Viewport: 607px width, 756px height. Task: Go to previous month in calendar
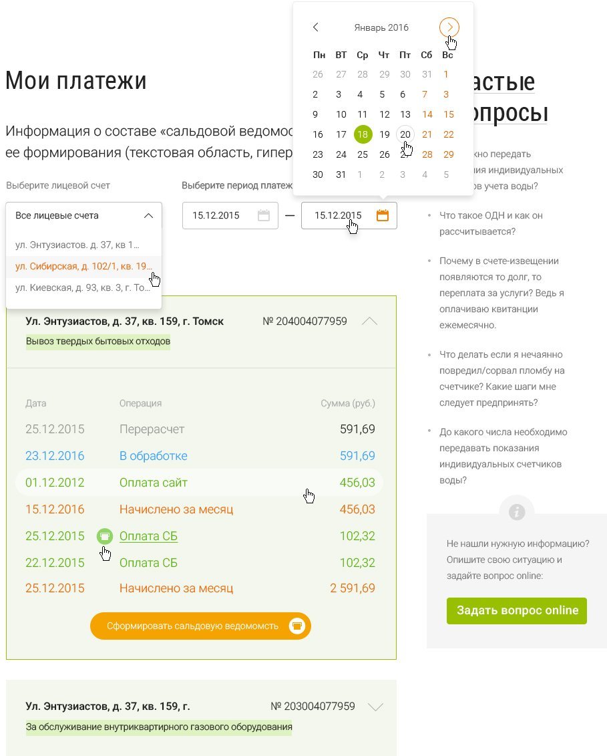[x=316, y=27]
